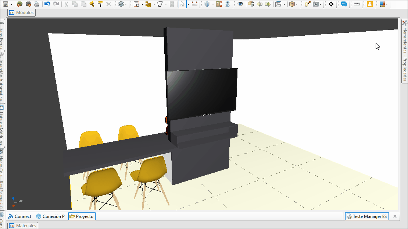The height and width of the screenshot is (229, 408).
Task: Click the light bulb lighting icon
Action: pyautogui.click(x=307, y=4)
